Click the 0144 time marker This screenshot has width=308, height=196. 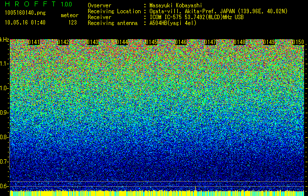point(122,42)
